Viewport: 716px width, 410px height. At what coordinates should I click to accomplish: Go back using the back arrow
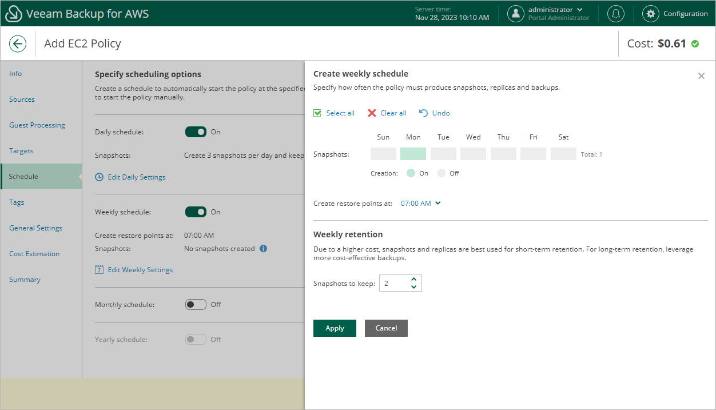pyautogui.click(x=18, y=43)
